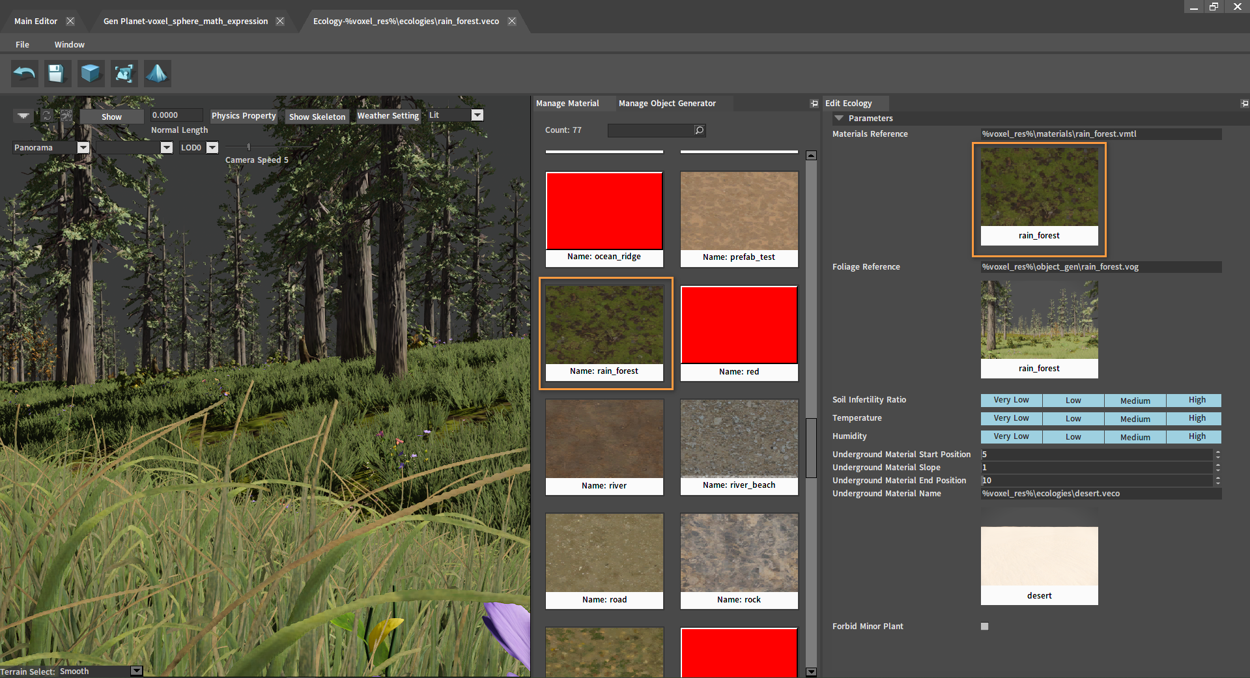Close the Gen Planet tab
1250x678 pixels.
[279, 21]
